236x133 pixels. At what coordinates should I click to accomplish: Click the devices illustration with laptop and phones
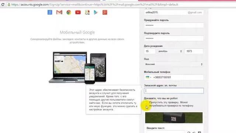pyautogui.click(x=77, y=68)
